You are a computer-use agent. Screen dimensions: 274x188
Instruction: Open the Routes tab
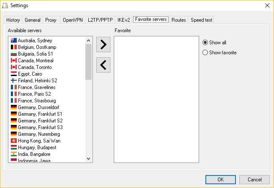(x=179, y=20)
